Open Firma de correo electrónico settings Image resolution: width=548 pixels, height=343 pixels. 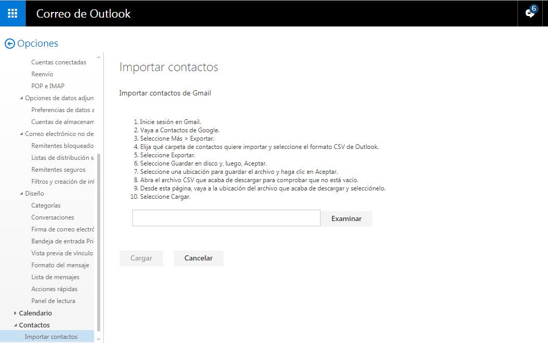(x=62, y=229)
